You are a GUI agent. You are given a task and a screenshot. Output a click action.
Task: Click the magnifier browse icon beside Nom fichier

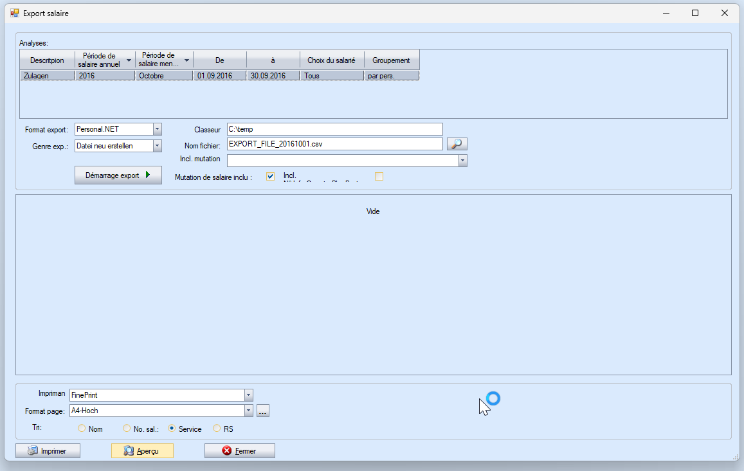coord(457,144)
